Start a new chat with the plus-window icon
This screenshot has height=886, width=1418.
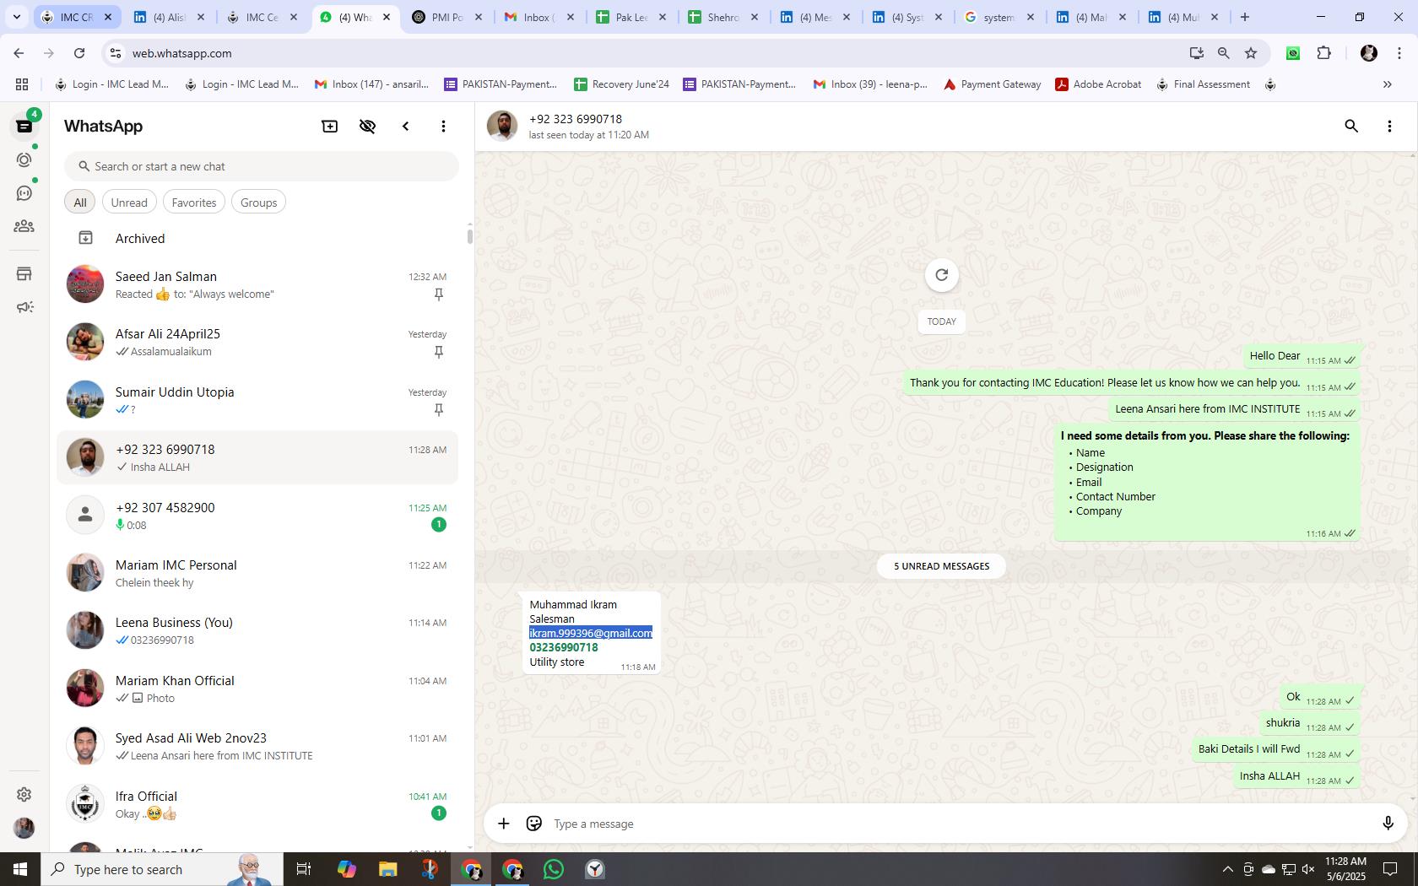[x=330, y=126]
